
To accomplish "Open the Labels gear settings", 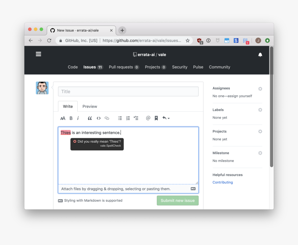I will tap(260, 110).
